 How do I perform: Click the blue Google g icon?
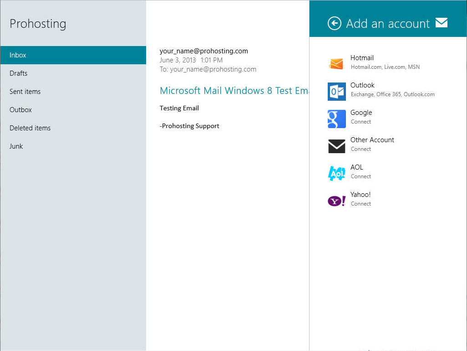pos(336,119)
